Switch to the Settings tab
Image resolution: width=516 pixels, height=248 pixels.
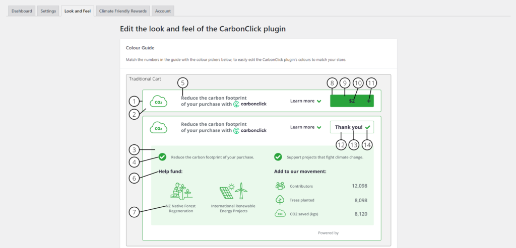(48, 11)
